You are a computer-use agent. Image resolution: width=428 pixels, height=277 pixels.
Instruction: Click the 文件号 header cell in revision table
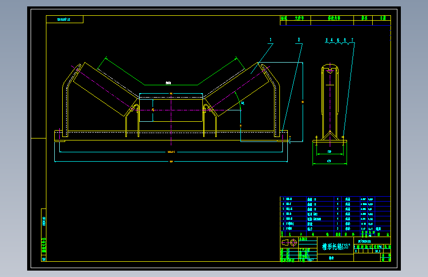click(x=299, y=18)
